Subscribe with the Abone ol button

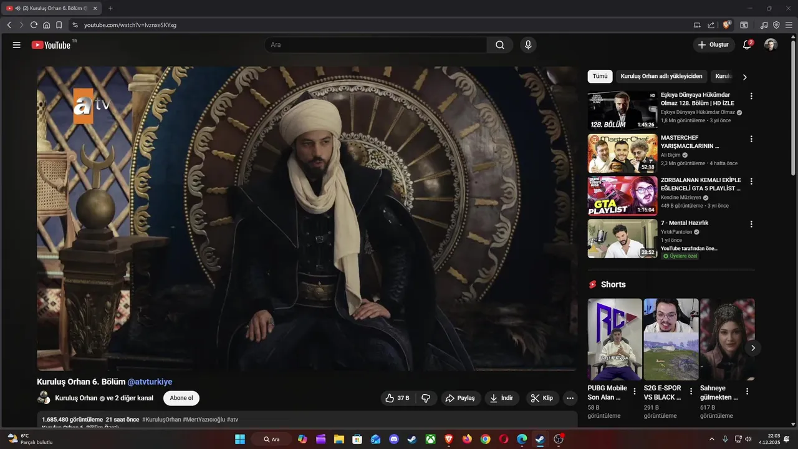point(181,398)
